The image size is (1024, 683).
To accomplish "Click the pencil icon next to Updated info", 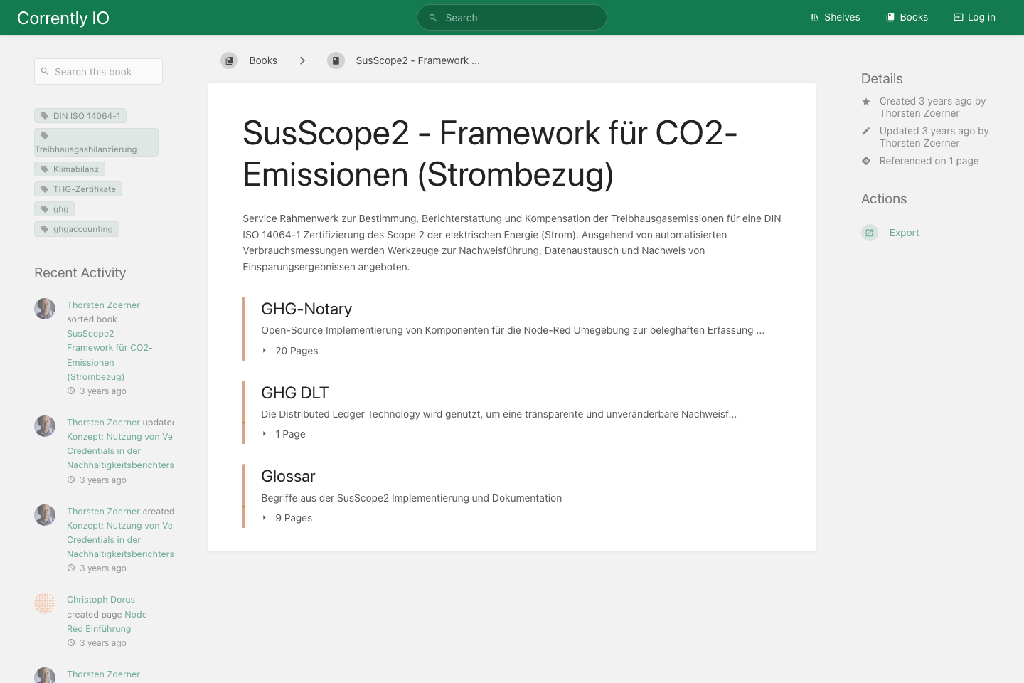I will point(865,131).
